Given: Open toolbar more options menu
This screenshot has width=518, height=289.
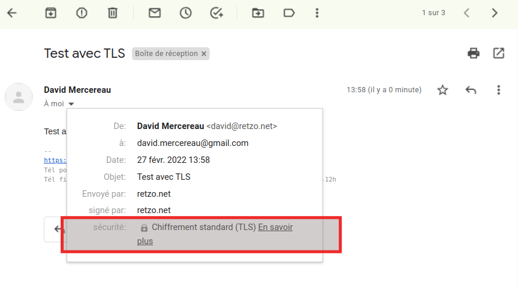Looking at the screenshot, I should tap(317, 13).
